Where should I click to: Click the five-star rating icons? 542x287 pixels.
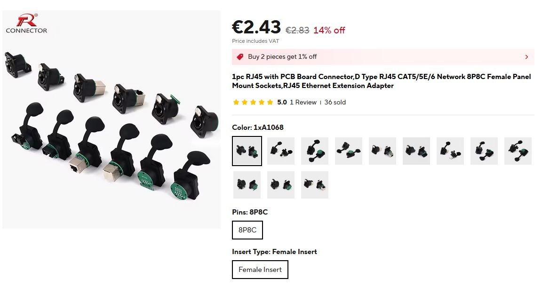tap(253, 102)
